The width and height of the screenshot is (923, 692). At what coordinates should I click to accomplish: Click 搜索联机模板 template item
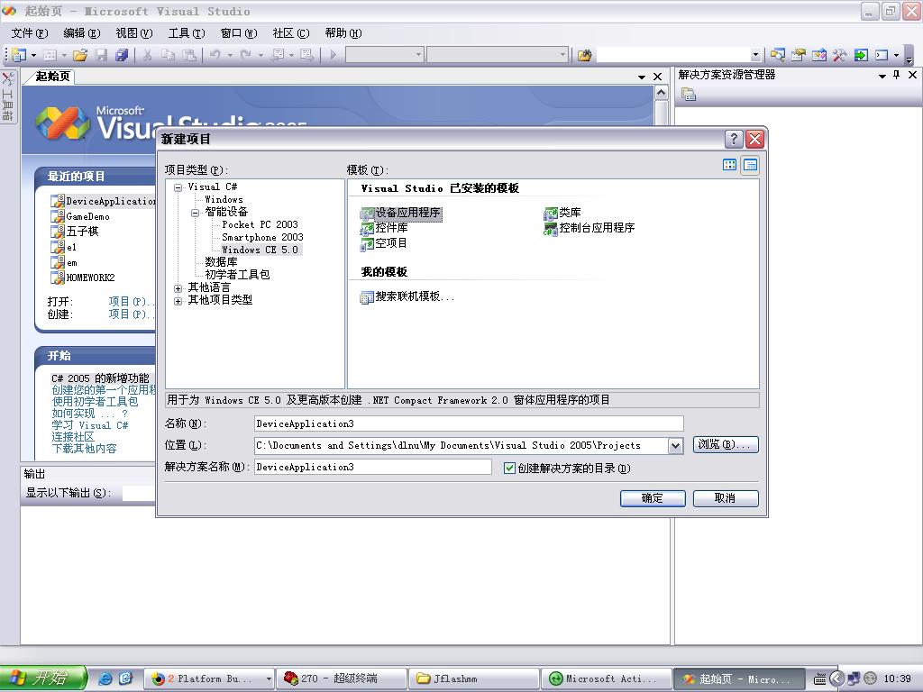coord(407,296)
